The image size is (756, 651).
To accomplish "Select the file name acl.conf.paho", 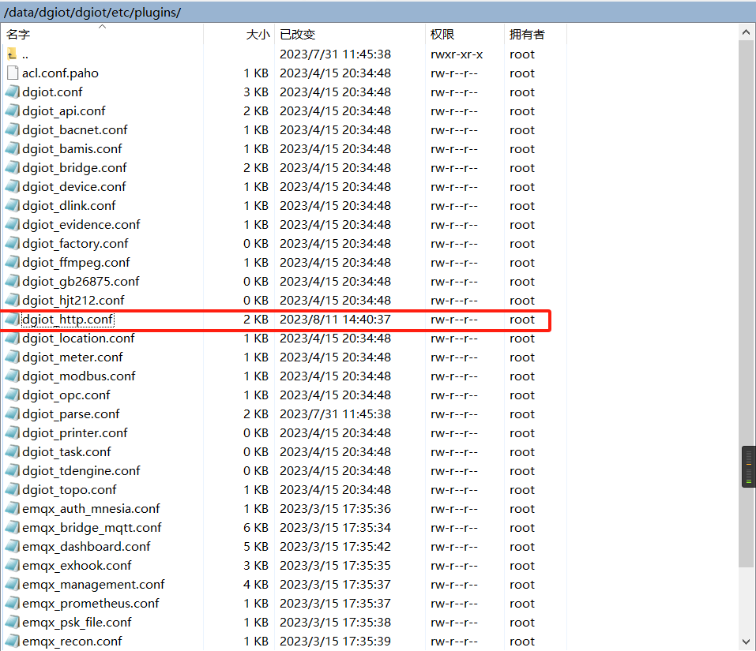I will (60, 73).
